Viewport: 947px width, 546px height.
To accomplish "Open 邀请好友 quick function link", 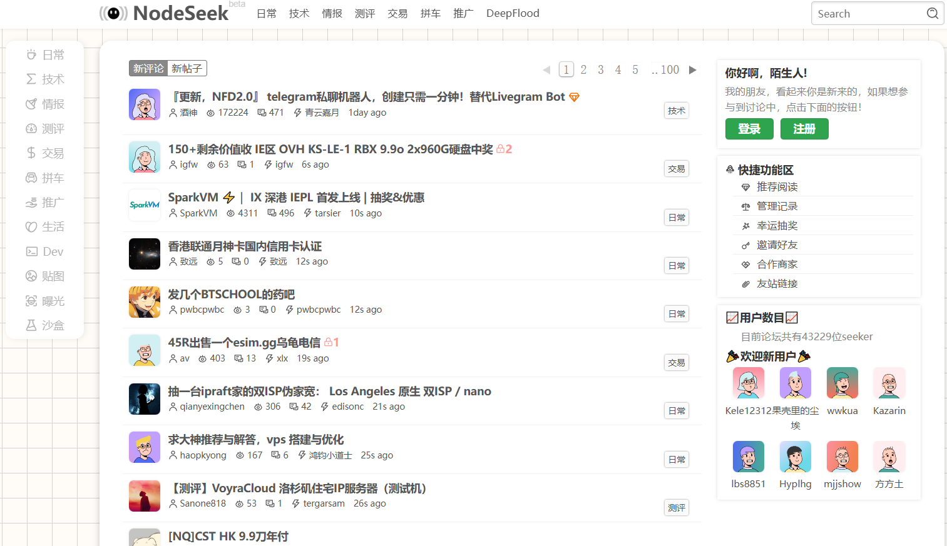I will pyautogui.click(x=777, y=245).
